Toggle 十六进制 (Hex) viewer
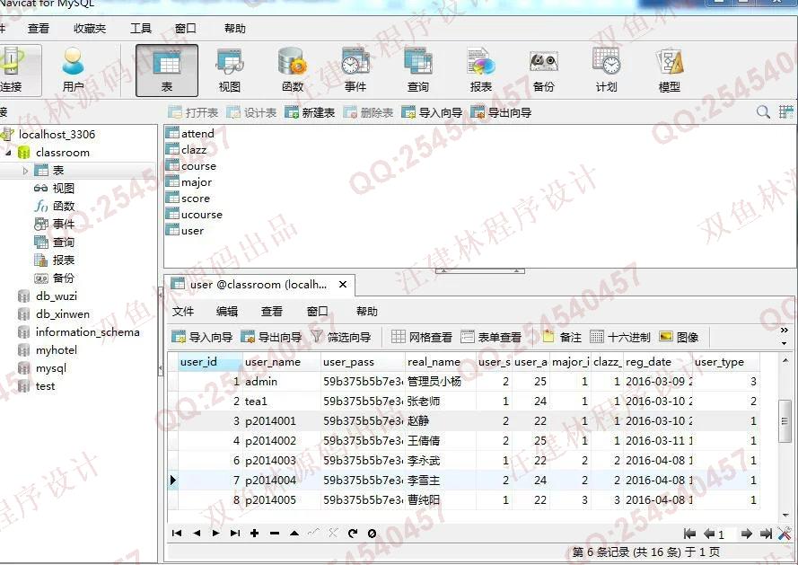798x565 pixels. tap(620, 337)
